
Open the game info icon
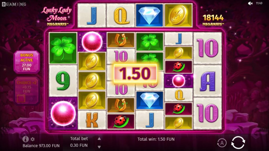point(25,139)
